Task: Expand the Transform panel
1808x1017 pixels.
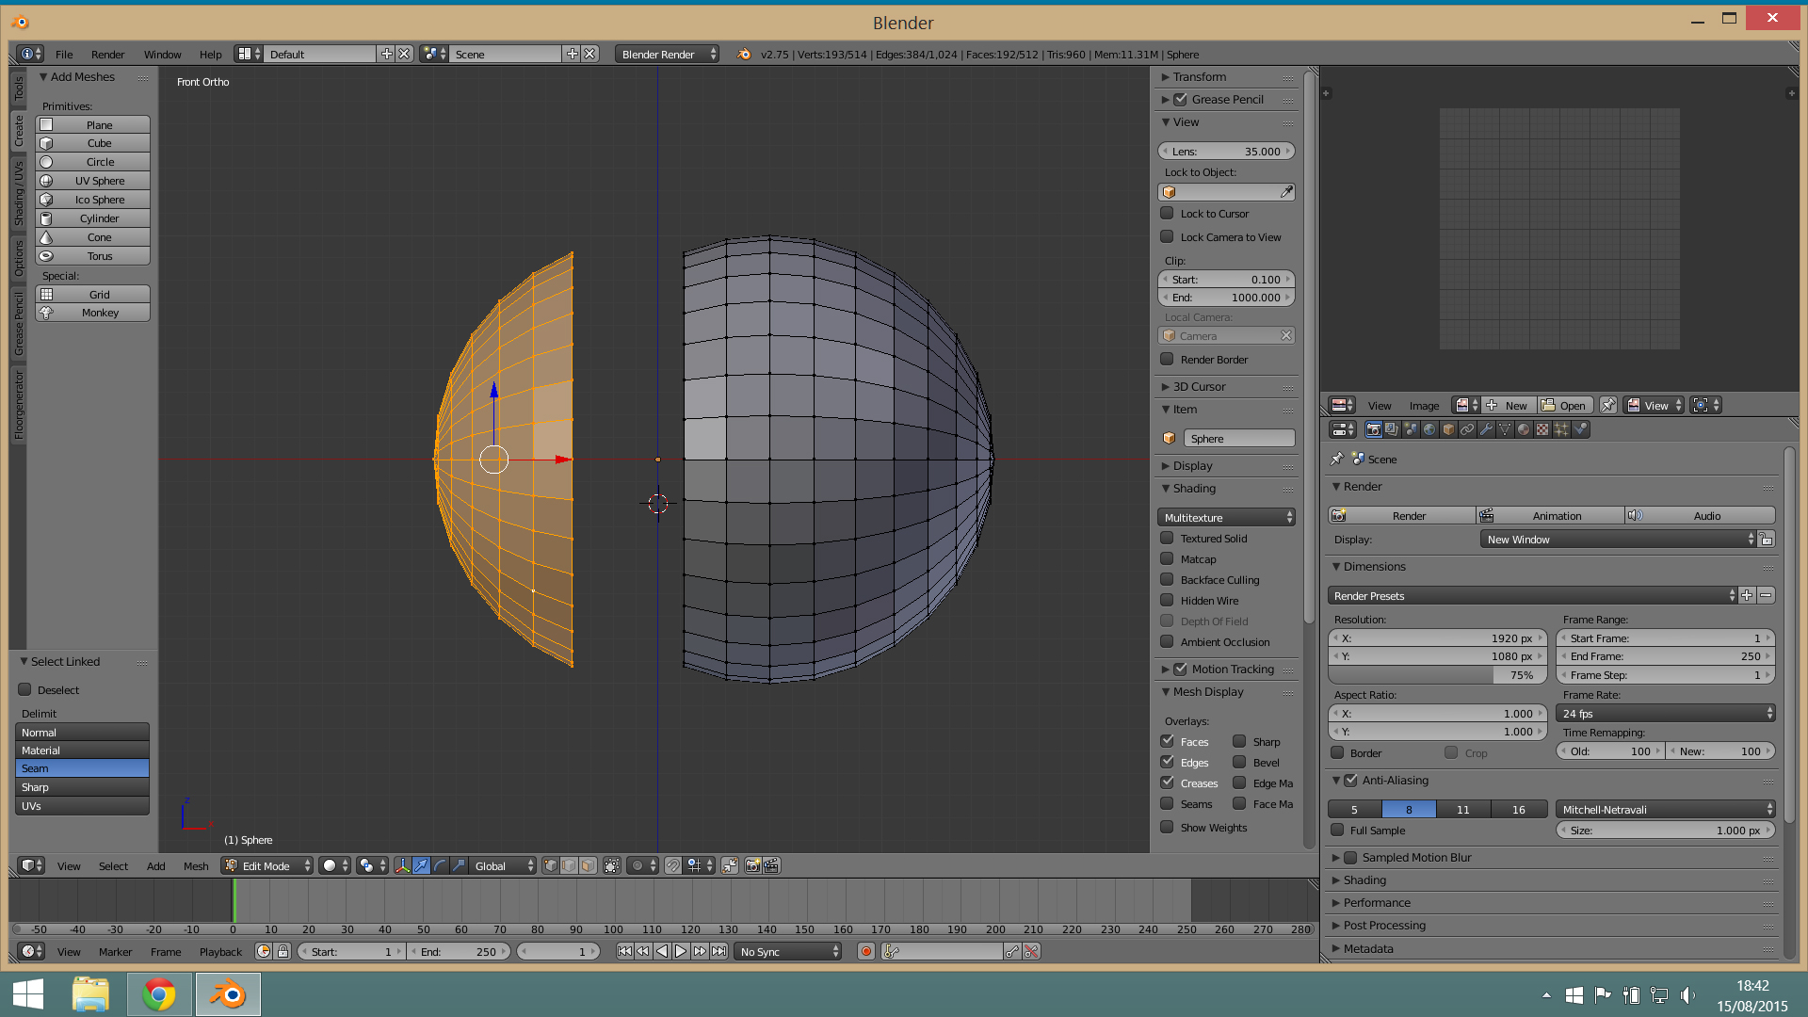Action: pyautogui.click(x=1199, y=77)
